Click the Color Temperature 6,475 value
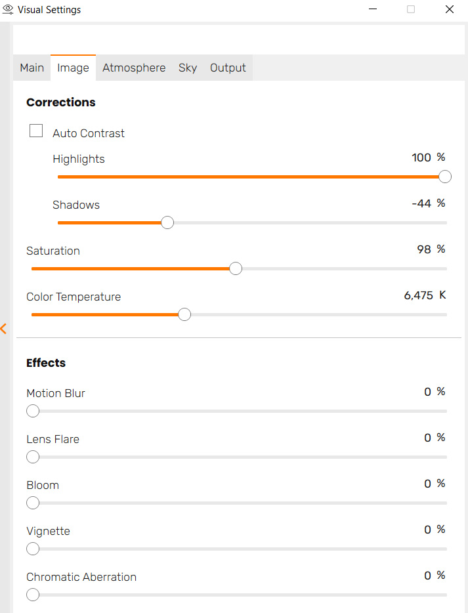The height and width of the screenshot is (613, 468). point(418,296)
